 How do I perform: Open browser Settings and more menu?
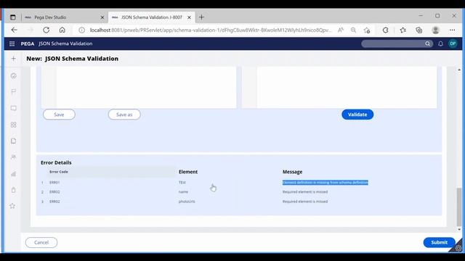coord(452,30)
